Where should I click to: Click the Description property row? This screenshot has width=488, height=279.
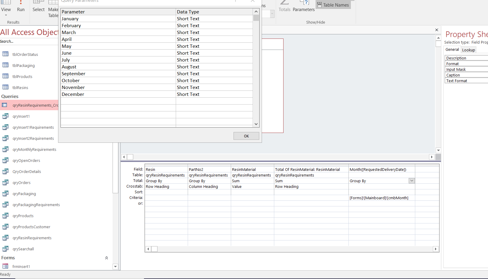[466, 58]
